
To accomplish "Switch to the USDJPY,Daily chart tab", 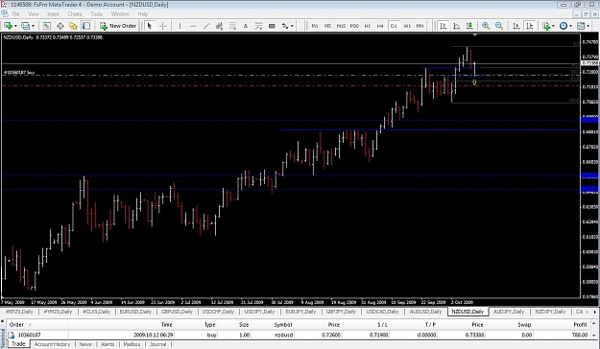I will (x=259, y=312).
